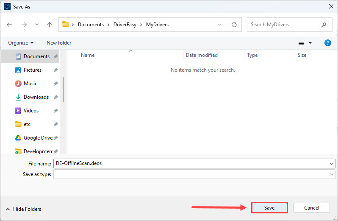The image size is (338, 221).
Task: Toggle Hide Folders chevron
Action: (x=8, y=209)
